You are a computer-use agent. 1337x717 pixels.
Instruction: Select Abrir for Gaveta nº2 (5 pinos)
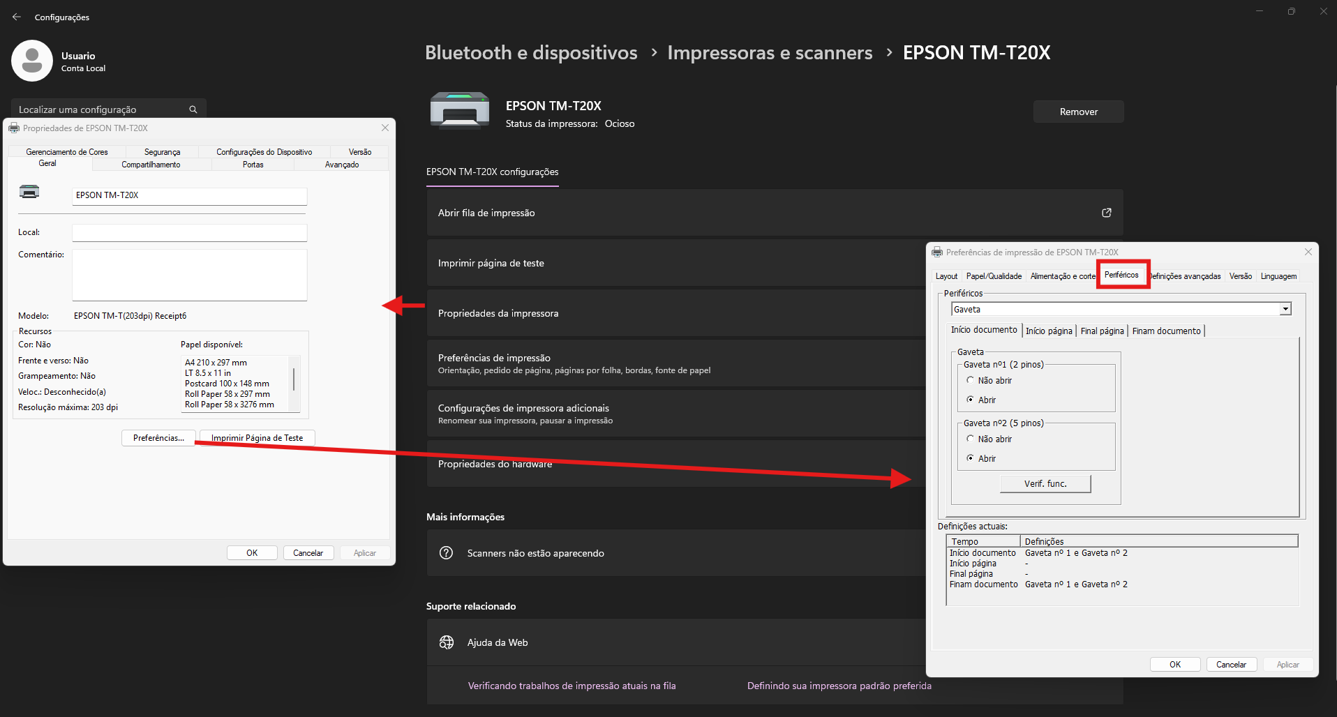pos(970,458)
